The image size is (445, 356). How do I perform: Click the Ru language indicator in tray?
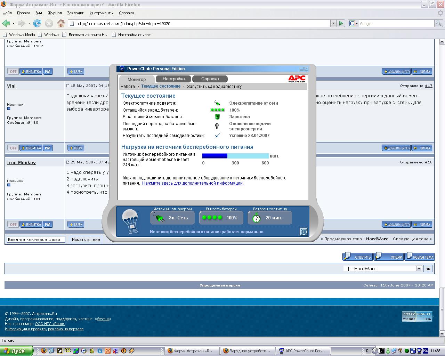(x=426, y=351)
